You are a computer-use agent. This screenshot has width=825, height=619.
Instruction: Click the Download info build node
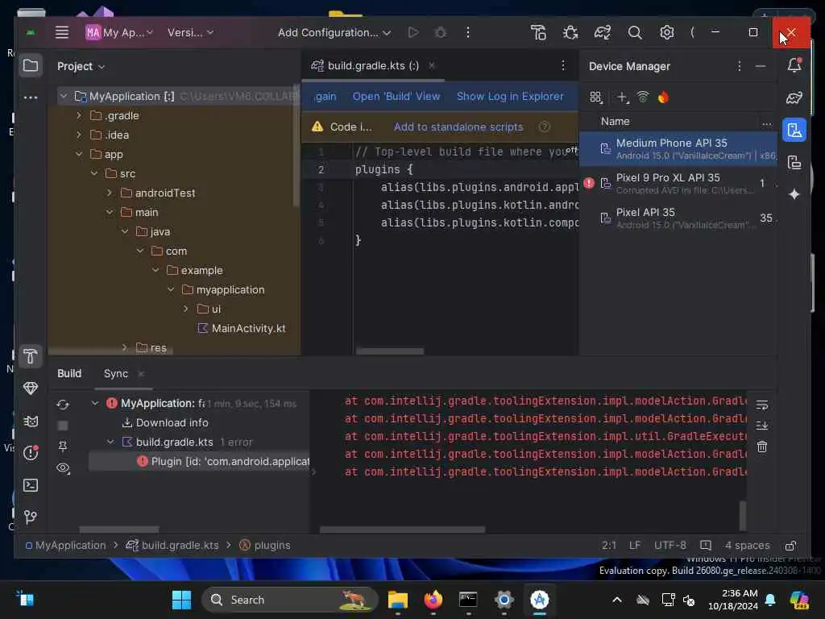tap(165, 422)
